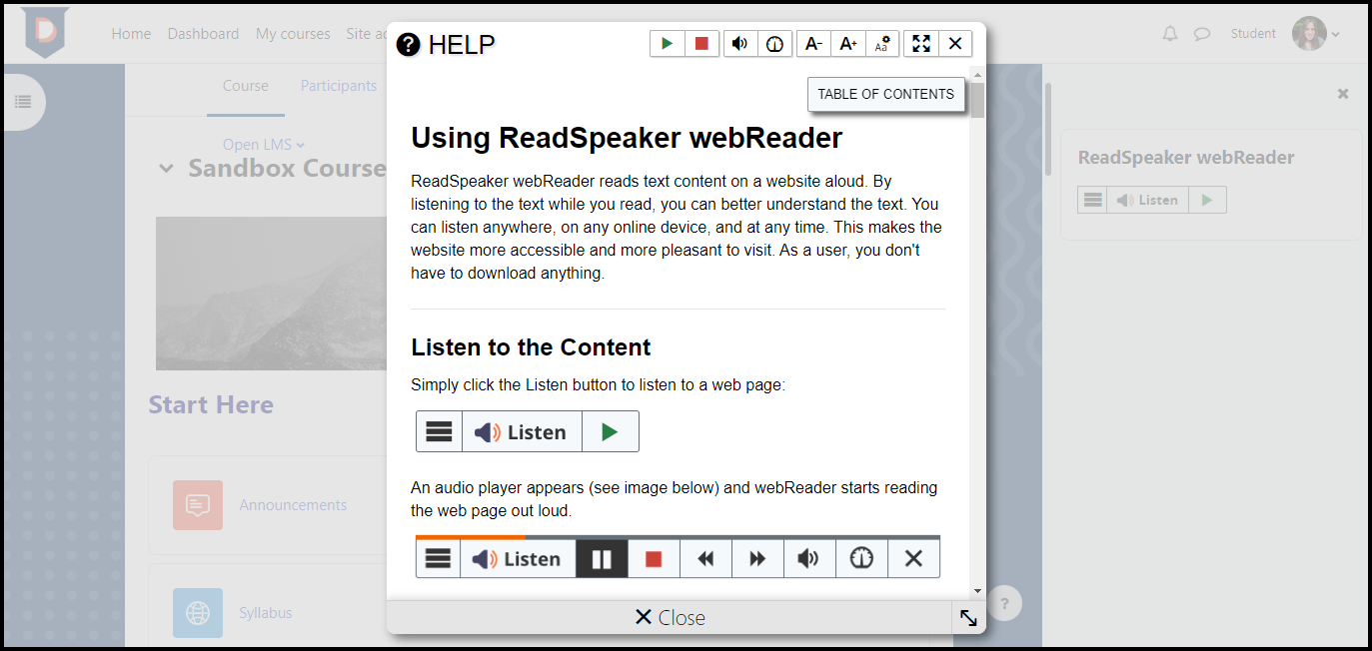Play the help text aloud from the Help toolbar
The width and height of the screenshot is (1372, 651).
coord(667,44)
